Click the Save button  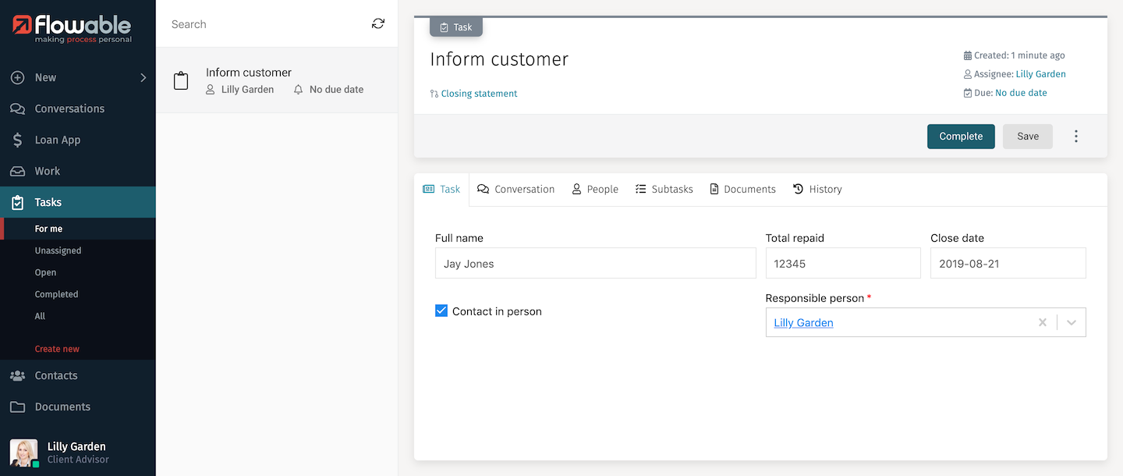coord(1027,137)
